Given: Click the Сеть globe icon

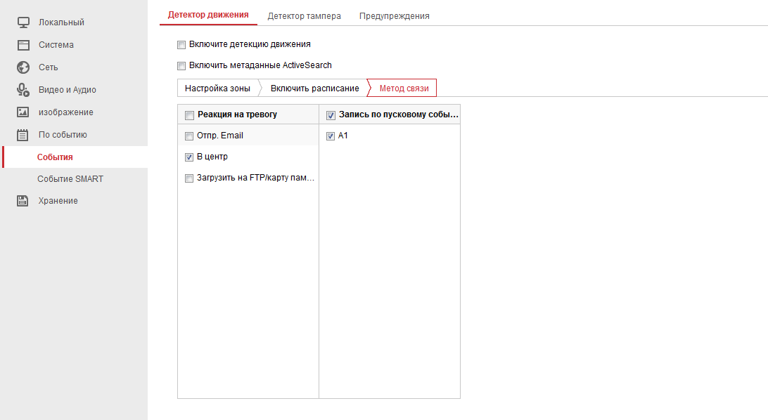Looking at the screenshot, I should [x=23, y=67].
